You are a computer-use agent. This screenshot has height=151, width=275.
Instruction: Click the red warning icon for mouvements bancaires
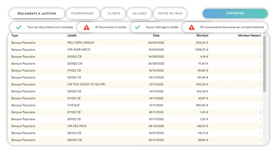pyautogui.click(x=192, y=27)
